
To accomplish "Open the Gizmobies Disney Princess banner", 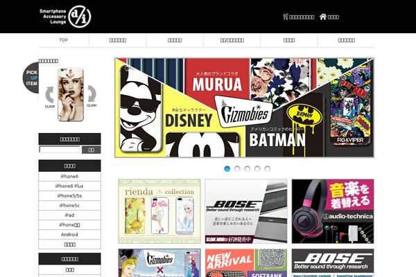I will click(x=159, y=263).
